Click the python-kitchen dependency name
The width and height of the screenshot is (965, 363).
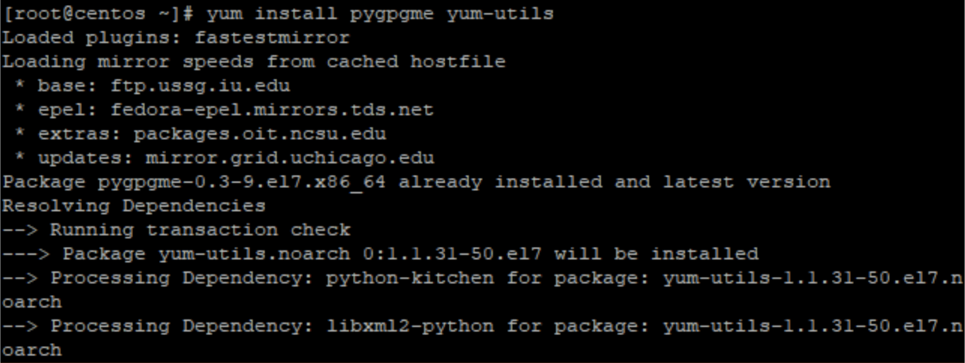[x=410, y=278]
